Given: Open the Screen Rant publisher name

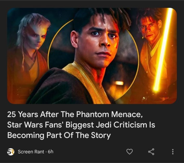Looking at the screenshot, I should [x=31, y=152].
